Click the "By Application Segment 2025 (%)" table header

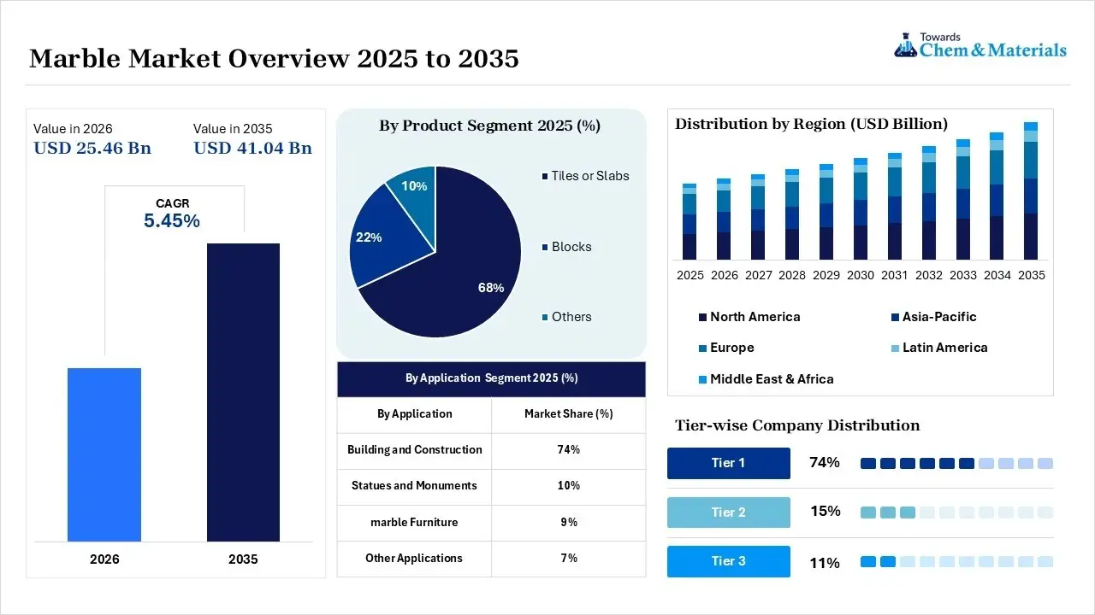click(492, 378)
